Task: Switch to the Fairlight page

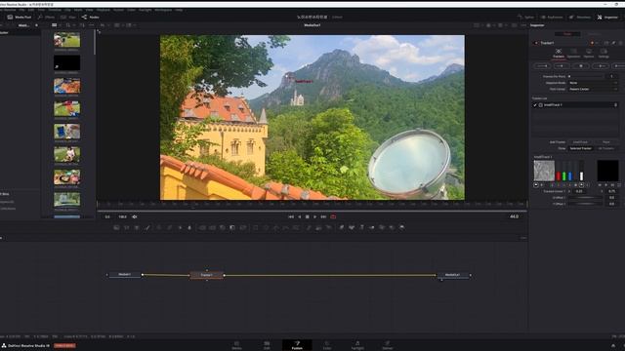Action: 357,345
